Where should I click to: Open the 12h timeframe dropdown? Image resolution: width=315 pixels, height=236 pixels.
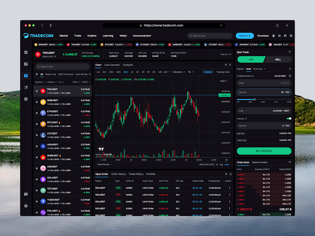[x=167, y=72]
